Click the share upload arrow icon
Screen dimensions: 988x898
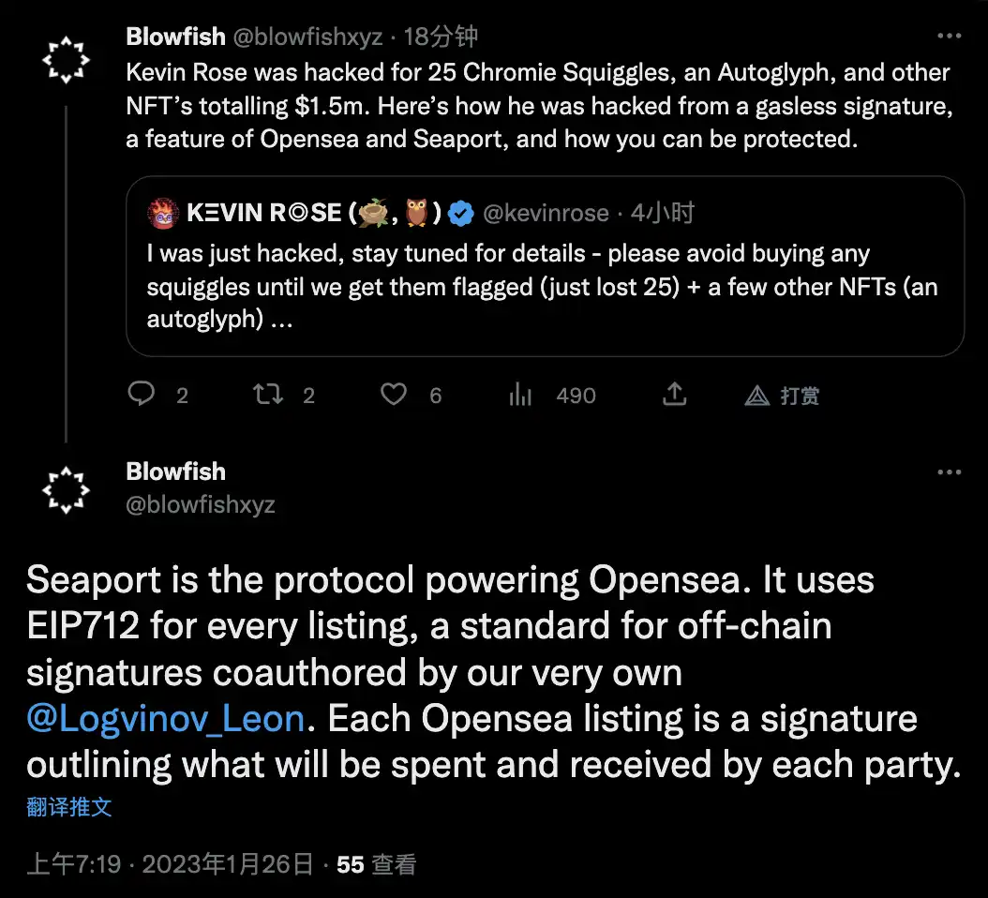click(675, 394)
